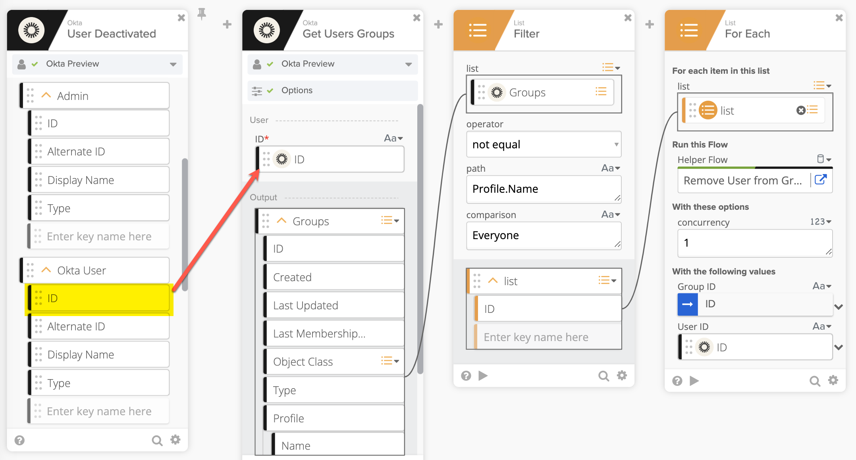The width and height of the screenshot is (856, 460).
Task: Click the search icon on the For Each card
Action: click(815, 381)
